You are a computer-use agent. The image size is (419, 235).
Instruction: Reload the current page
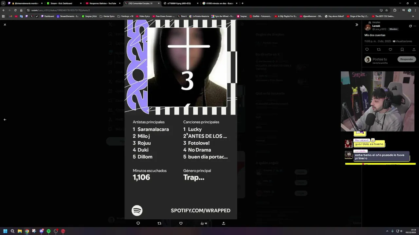15,10
